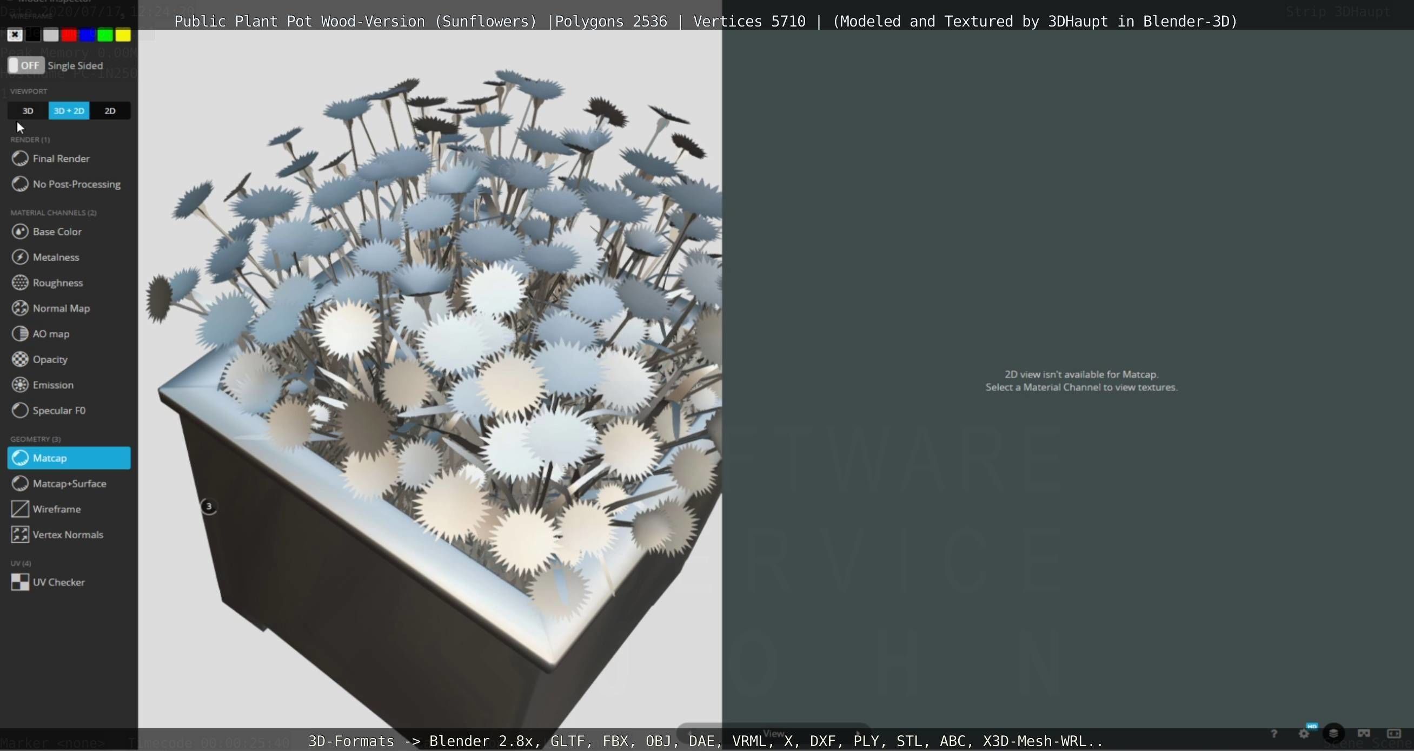This screenshot has height=751, width=1414.
Task: Disable wireframe with the X swatch
Action: [15, 35]
